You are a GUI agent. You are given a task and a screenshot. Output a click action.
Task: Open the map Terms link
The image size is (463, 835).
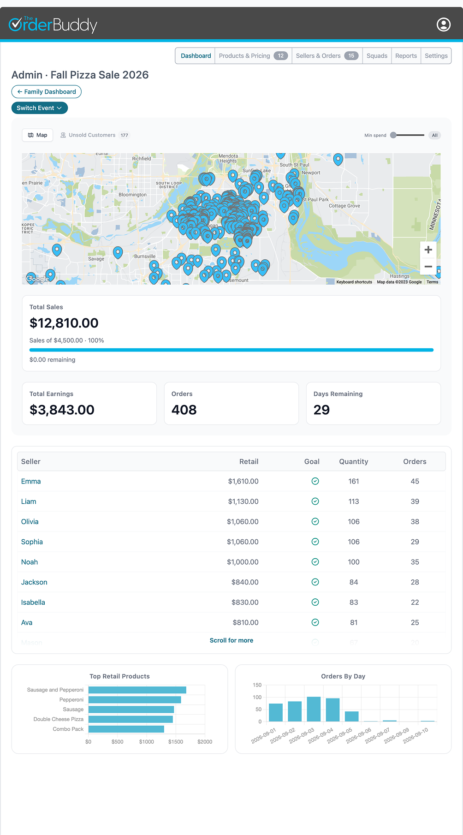(432, 282)
